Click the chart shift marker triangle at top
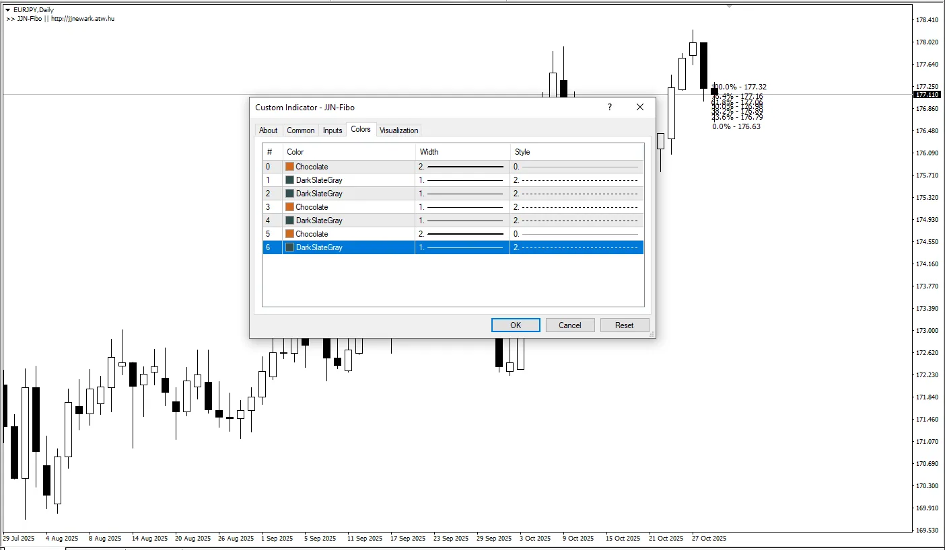Screen dimensions: 945x550 click(729, 6)
